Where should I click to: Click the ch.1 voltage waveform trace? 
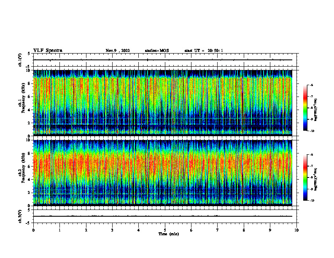163,60
